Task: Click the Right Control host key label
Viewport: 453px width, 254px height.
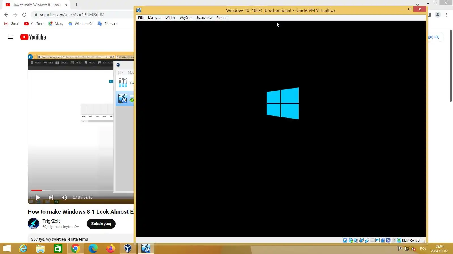Action: pyautogui.click(x=411, y=240)
